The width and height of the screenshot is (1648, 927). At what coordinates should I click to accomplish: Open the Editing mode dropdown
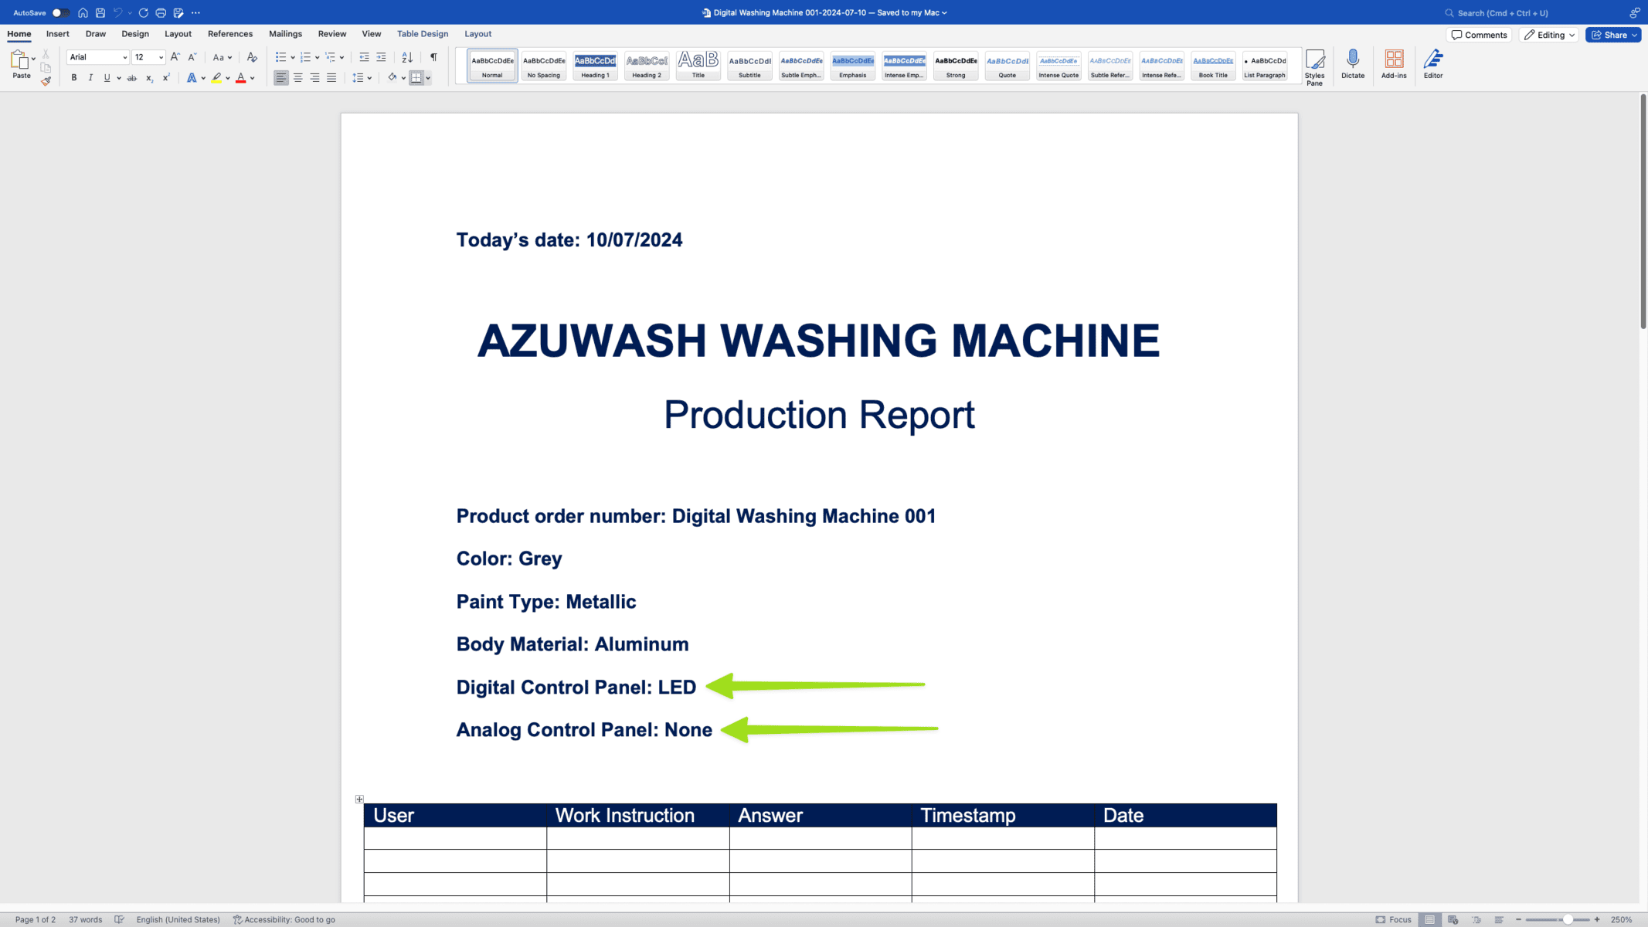tap(1549, 35)
